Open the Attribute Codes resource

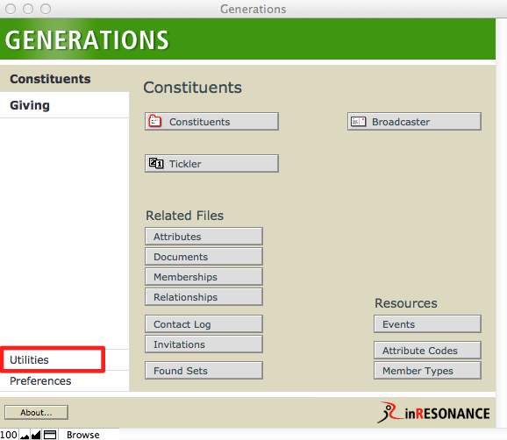coord(427,351)
